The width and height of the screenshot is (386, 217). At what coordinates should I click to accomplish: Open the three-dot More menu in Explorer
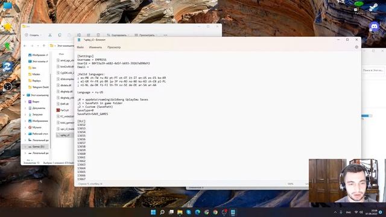[x=165, y=35]
